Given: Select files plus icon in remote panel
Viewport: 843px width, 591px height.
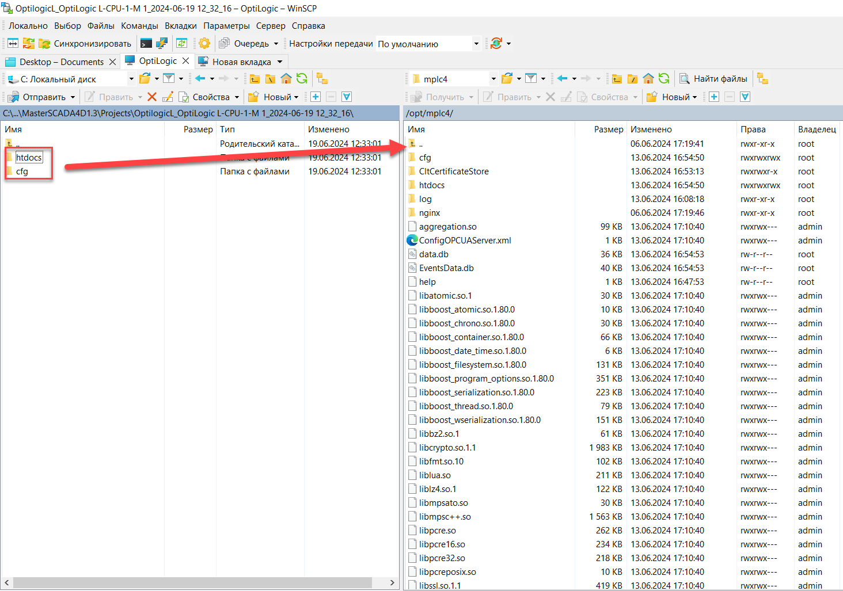Looking at the screenshot, I should pos(714,97).
